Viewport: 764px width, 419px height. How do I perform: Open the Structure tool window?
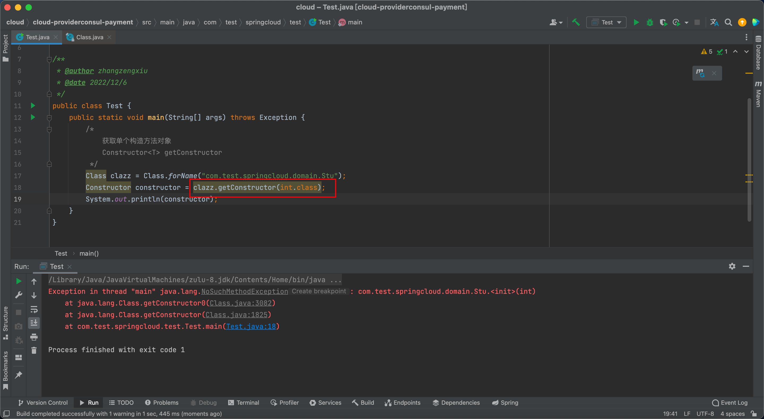(x=5, y=323)
